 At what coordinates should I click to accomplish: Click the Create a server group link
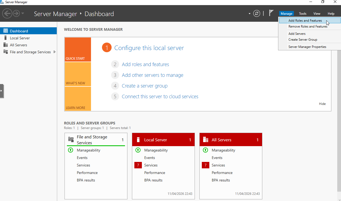click(145, 86)
